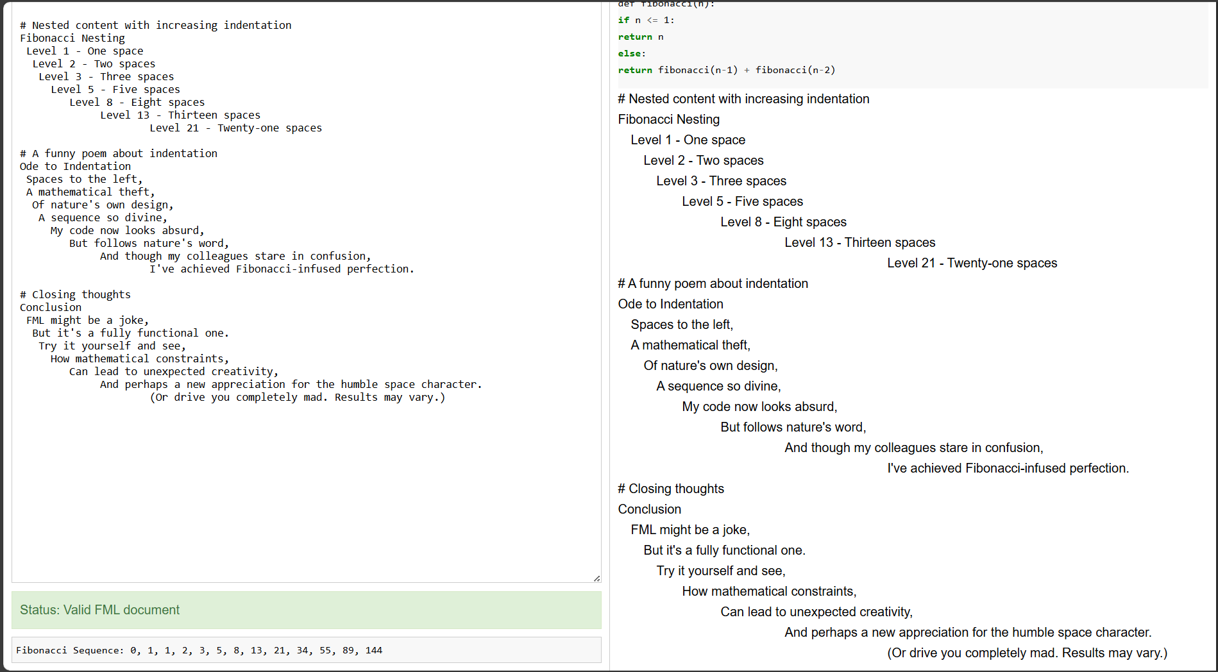Click preview line 'Conclusion'
This screenshot has height=672, width=1218.
(x=650, y=509)
